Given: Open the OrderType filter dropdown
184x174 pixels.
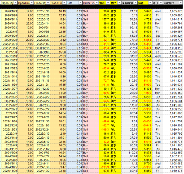Looking at the screenshot, I should coord(97,2).
